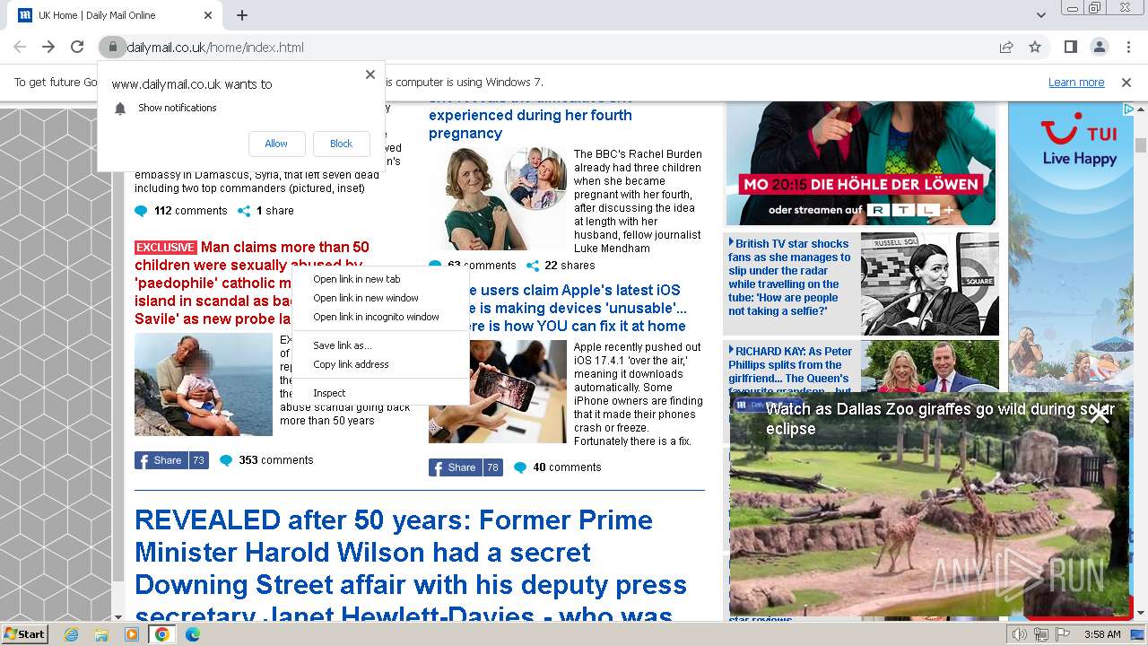Switch to Chrome in taskbar
Viewport: 1148px width, 646px height.
[162, 634]
